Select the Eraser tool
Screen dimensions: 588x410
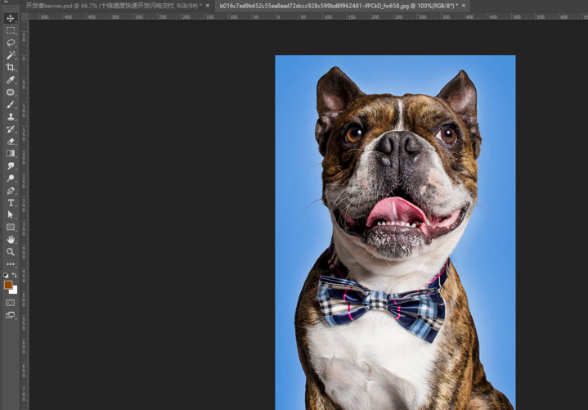click(x=11, y=141)
